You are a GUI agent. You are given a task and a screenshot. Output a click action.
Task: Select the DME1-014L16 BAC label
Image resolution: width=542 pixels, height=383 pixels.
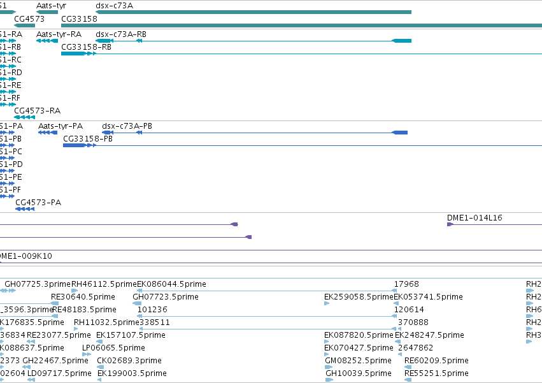pyautogui.click(x=474, y=217)
